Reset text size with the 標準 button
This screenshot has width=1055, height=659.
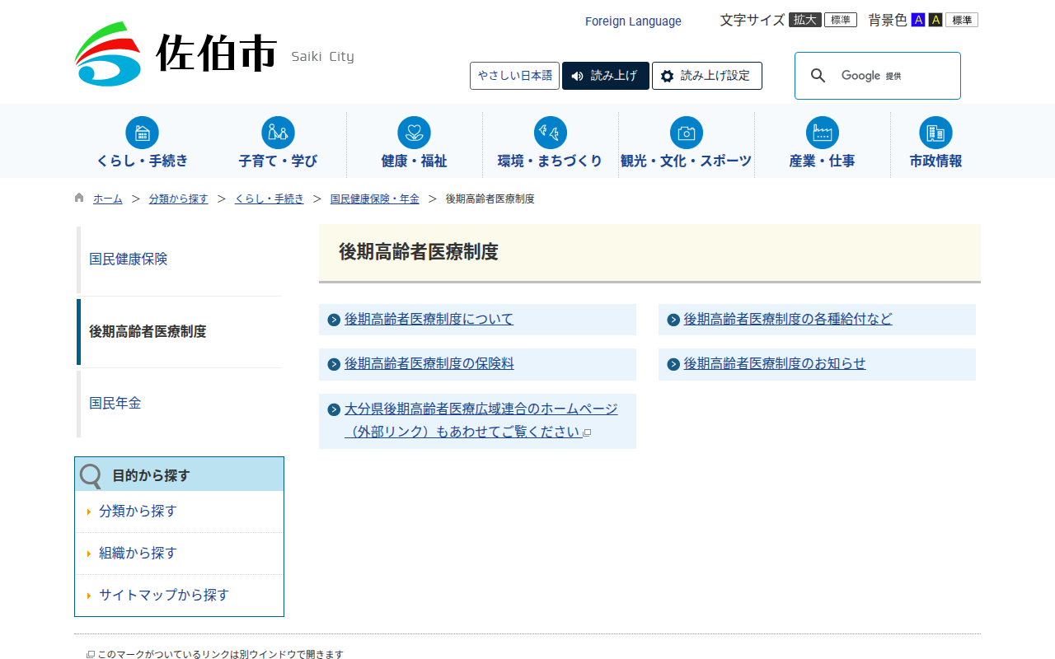pyautogui.click(x=840, y=20)
